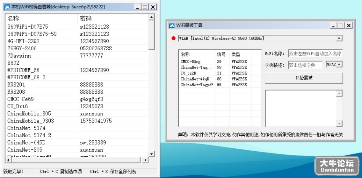
Task: Select the 76HGY-2406 row
Action: pyautogui.click(x=77, y=48)
